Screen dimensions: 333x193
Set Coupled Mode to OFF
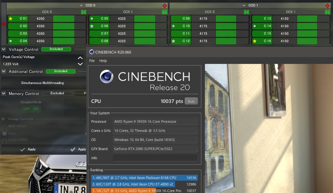[27, 109]
